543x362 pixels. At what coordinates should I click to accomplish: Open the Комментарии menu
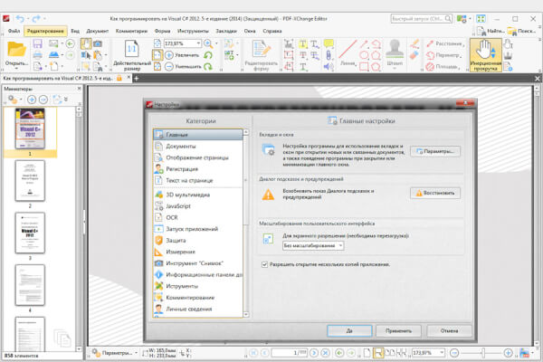pos(131,31)
